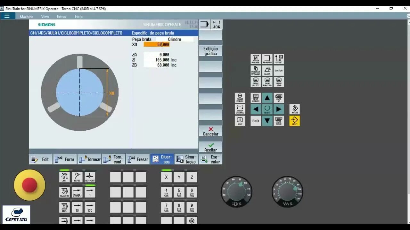The width and height of the screenshot is (410, 230).
Task: Open the ALARM key
Action: tap(267, 71)
